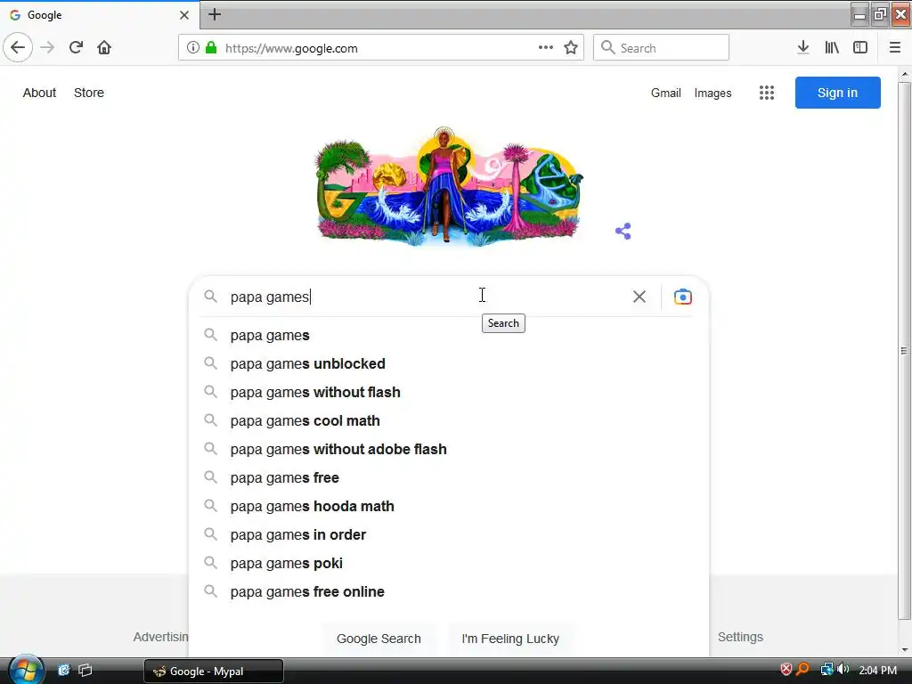
Task: Open Settings in the footer
Action: pos(740,637)
